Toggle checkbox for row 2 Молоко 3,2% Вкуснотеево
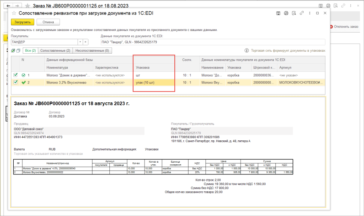 coord(15,82)
